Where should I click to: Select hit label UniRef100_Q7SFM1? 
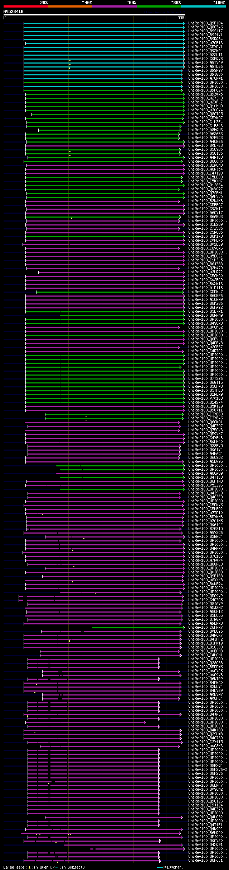coord(205,193)
